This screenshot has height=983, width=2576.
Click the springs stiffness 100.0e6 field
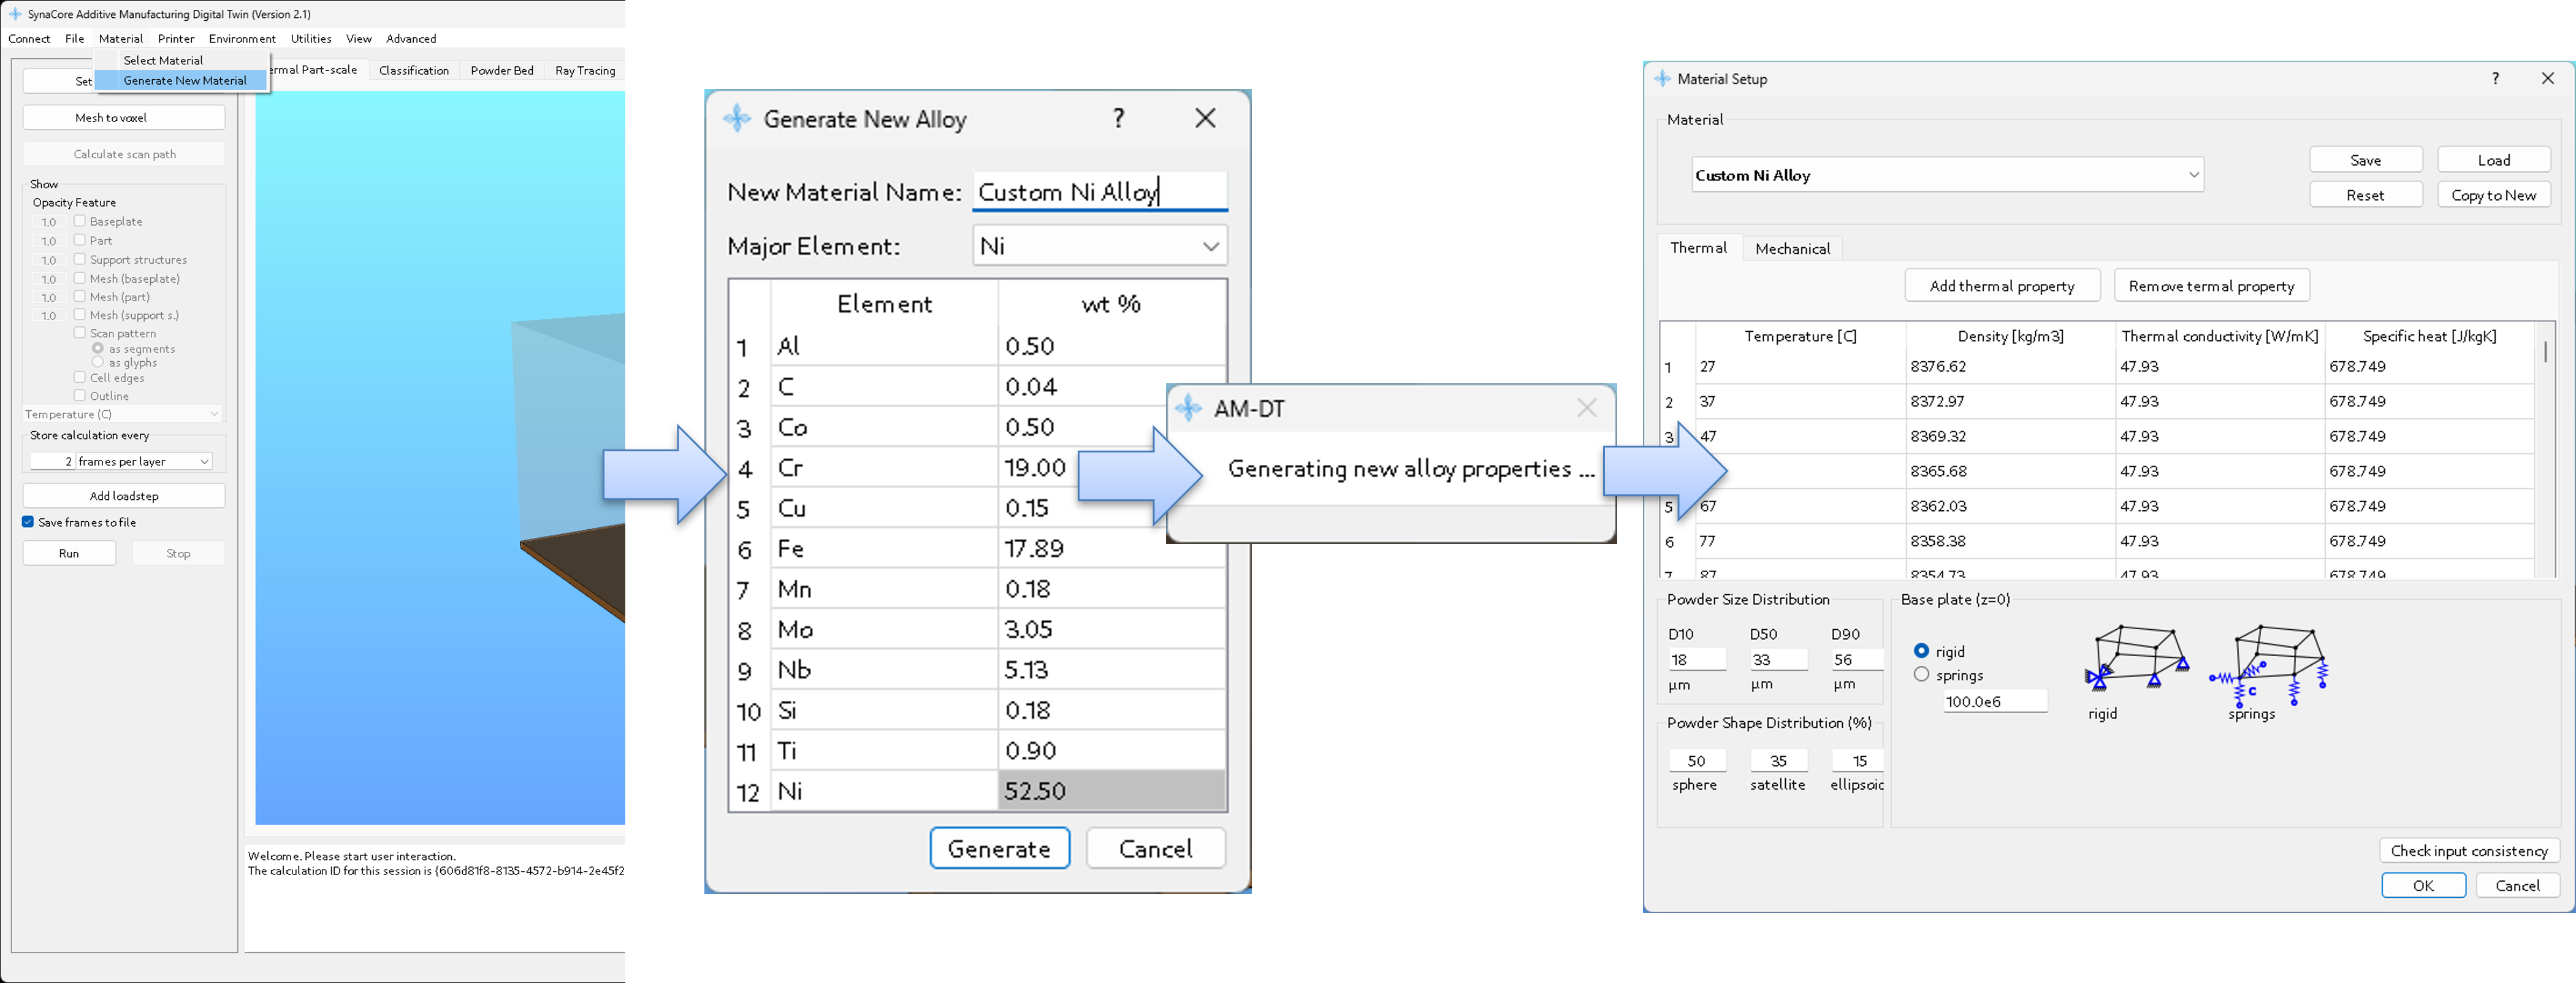[1995, 701]
